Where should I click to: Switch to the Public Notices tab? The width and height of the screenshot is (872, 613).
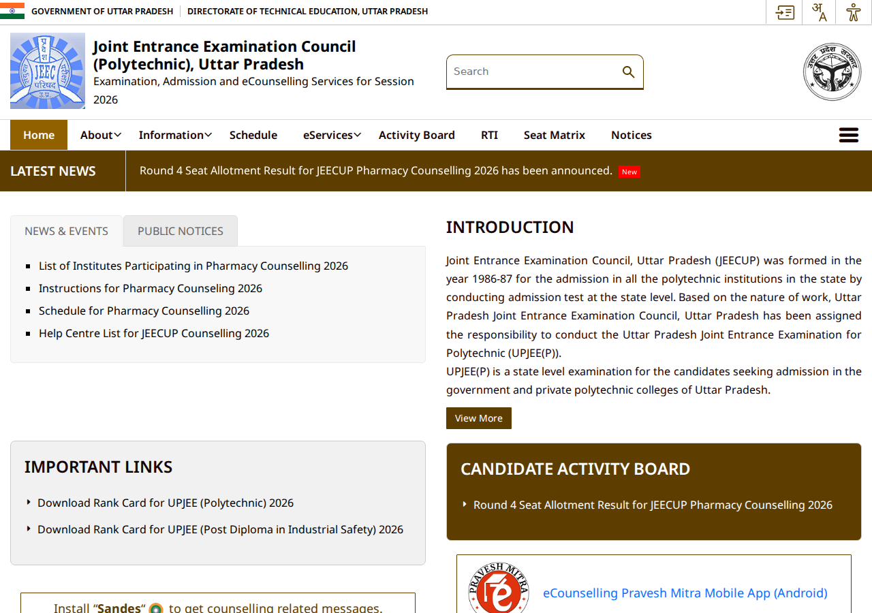pos(181,231)
